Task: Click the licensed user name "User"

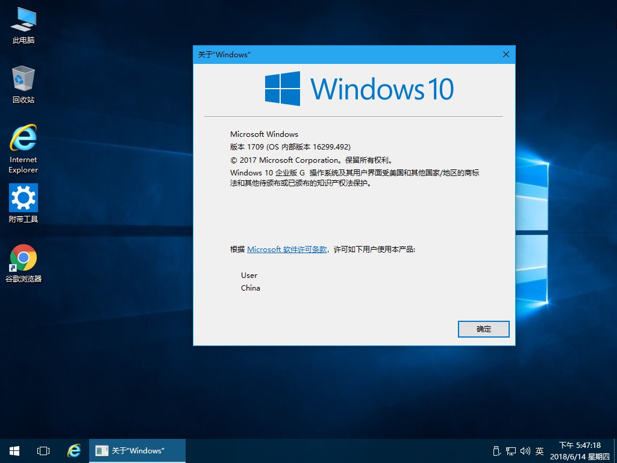Action: click(x=249, y=275)
